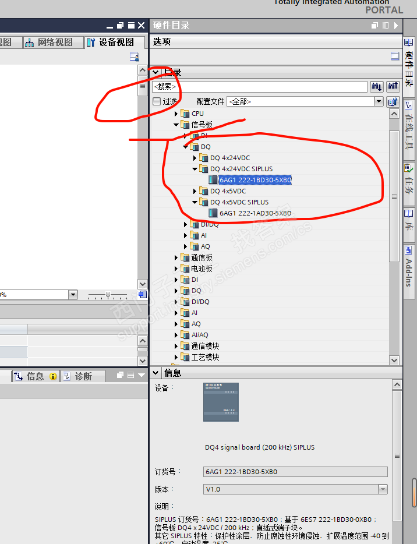Switch to the 网络视图 tab
Screen dimensions: 417x544
tap(54, 43)
